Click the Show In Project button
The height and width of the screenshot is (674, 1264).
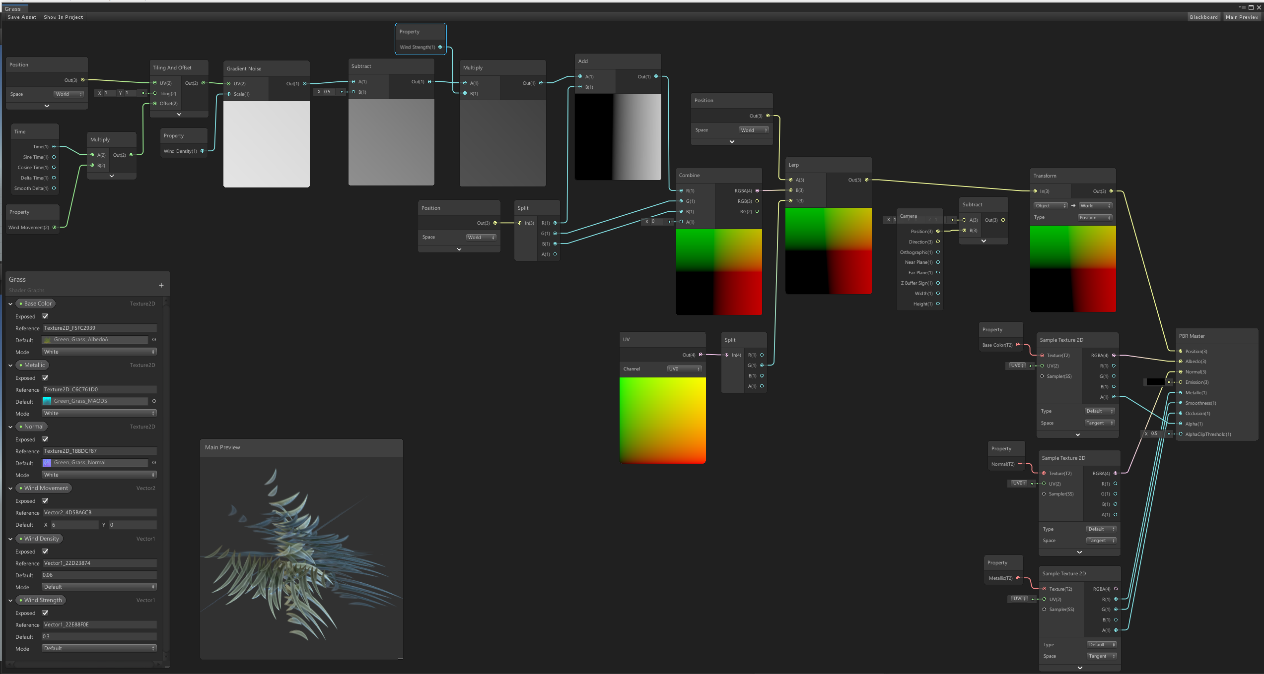pyautogui.click(x=64, y=17)
